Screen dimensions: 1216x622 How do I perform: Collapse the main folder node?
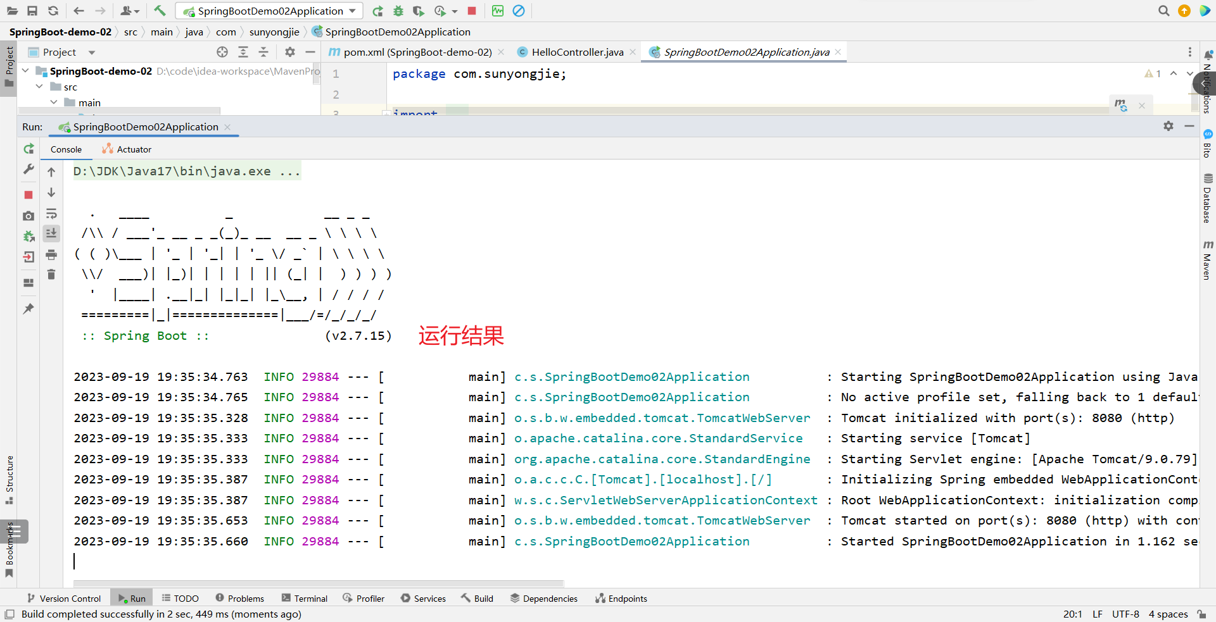54,102
